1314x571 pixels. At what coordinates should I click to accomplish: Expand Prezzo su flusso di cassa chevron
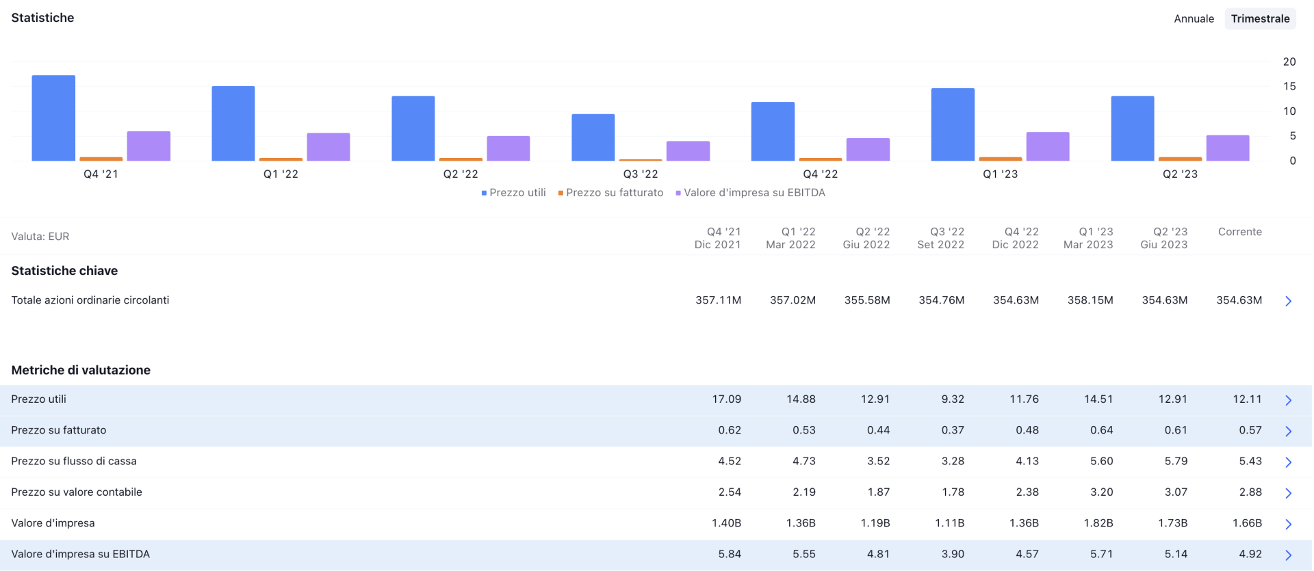(x=1288, y=462)
